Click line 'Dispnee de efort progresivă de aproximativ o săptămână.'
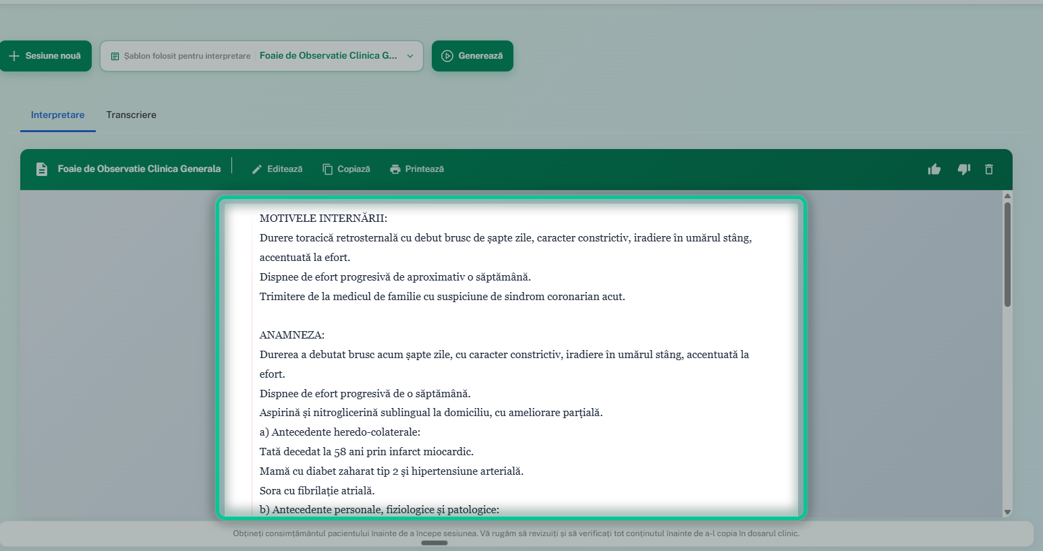This screenshot has width=1043, height=551. pyautogui.click(x=395, y=277)
